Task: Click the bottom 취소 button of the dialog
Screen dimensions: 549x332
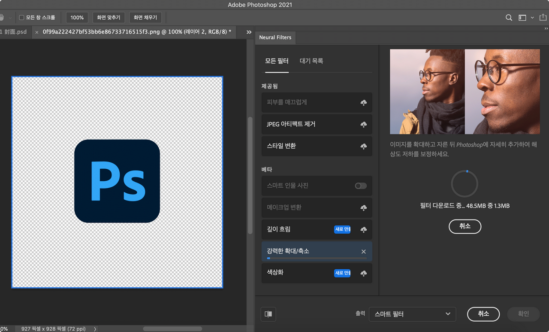Action: tap(483, 314)
